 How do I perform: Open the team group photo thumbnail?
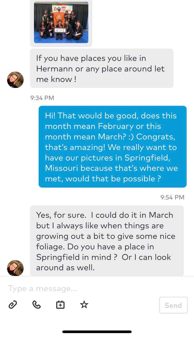(61, 22)
